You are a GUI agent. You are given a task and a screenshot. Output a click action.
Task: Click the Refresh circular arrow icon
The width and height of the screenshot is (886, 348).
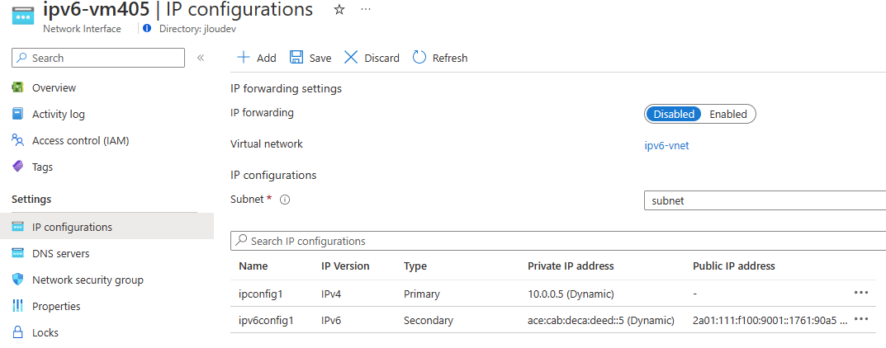(419, 58)
